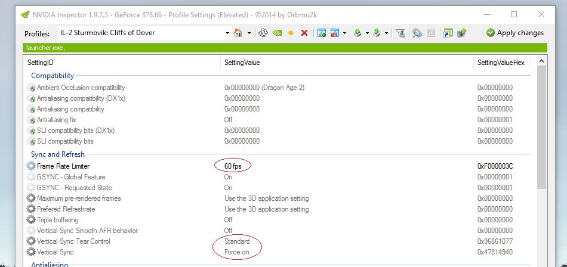Image resolution: width=567 pixels, height=267 pixels.
Task: Click the gear icon beside Vertical Sync Tear Control
Action: point(31,241)
